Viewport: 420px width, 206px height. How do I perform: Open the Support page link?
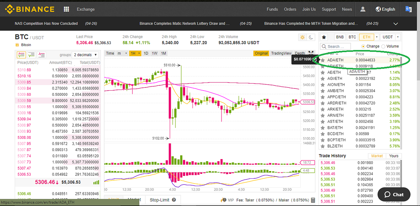[329, 9]
